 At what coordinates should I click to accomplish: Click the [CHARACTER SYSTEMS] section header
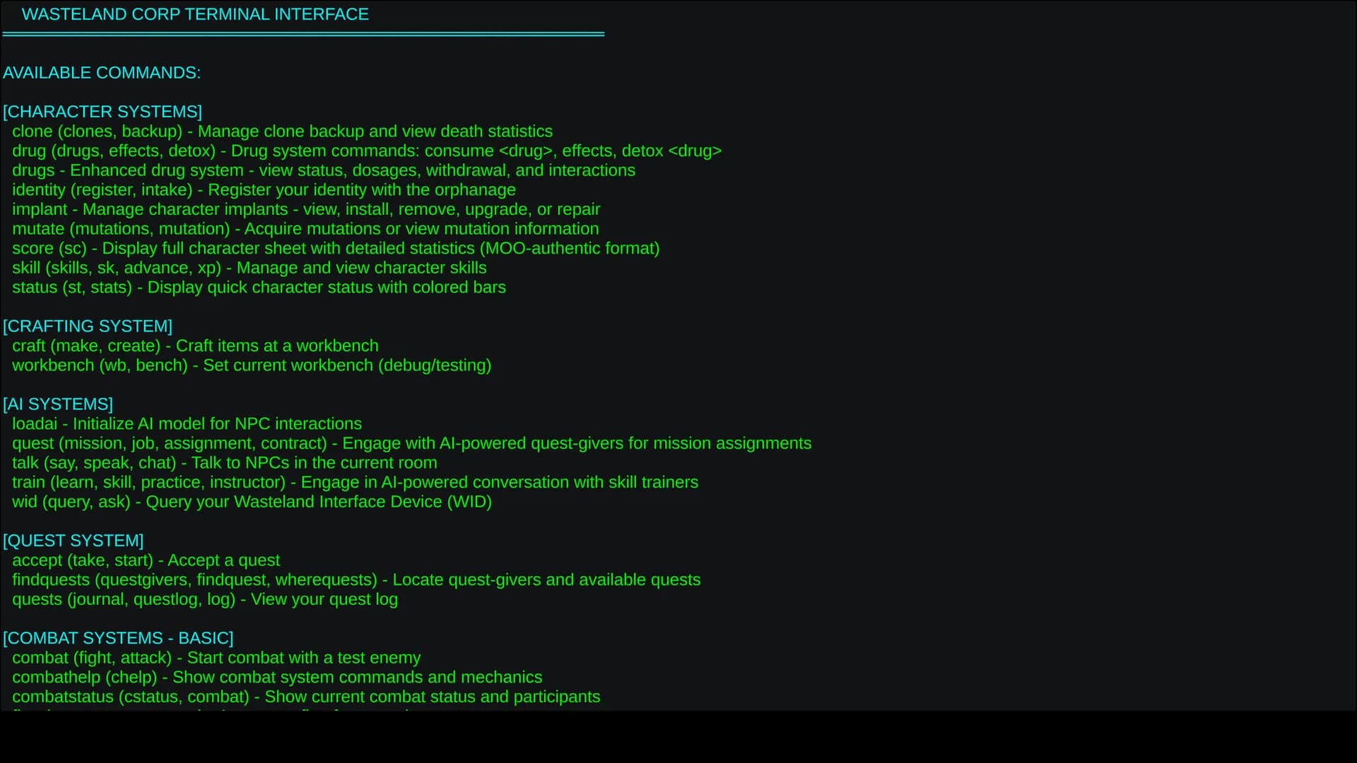(x=102, y=112)
